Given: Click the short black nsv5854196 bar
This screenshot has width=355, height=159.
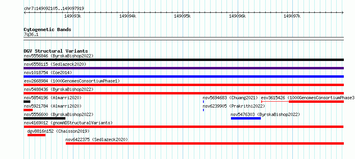Looking at the screenshot, I should [x=27, y=102].
